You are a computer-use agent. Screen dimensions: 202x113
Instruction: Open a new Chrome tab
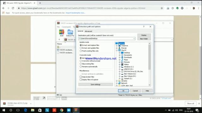point(40,3)
